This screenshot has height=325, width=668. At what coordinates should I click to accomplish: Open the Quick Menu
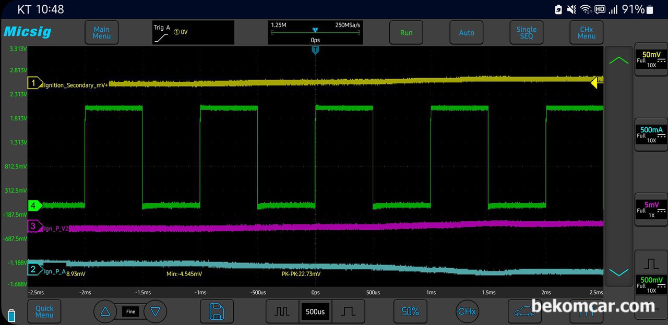click(x=44, y=311)
